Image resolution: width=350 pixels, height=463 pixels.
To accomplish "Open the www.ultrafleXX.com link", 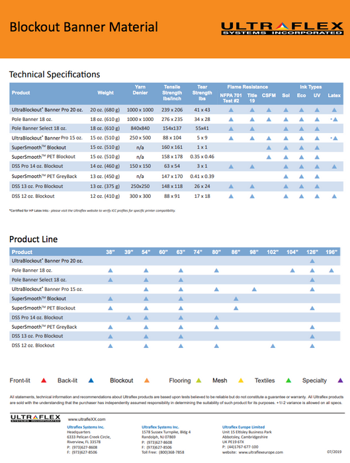I will [87, 419].
